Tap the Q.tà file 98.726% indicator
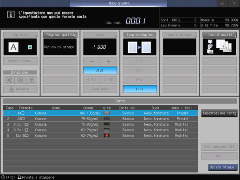 pos(219,25)
